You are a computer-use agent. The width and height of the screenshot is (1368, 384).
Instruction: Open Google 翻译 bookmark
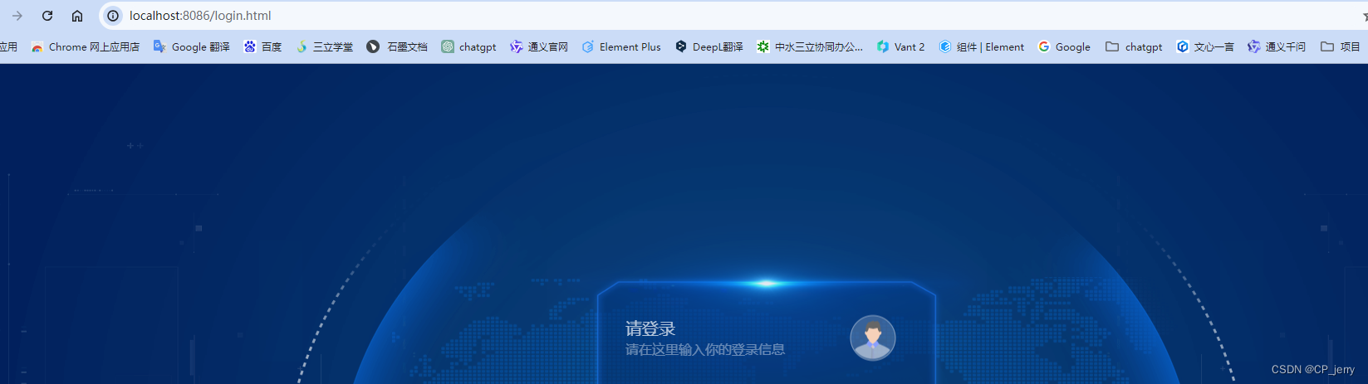coord(192,47)
